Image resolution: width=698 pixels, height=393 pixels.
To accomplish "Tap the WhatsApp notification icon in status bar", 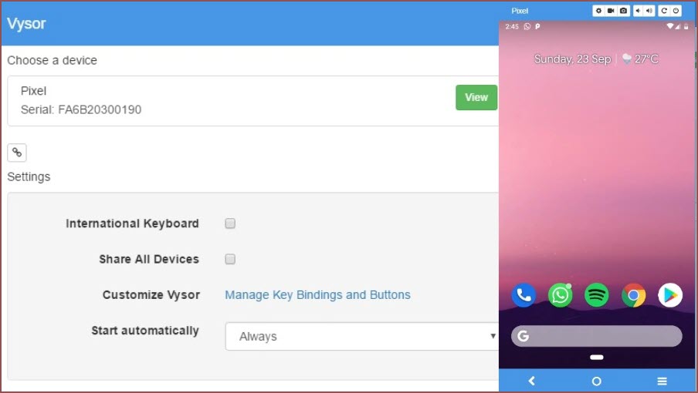I will click(x=527, y=27).
